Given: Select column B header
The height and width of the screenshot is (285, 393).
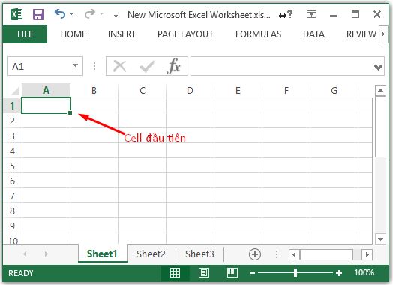Looking at the screenshot, I should pos(94,90).
